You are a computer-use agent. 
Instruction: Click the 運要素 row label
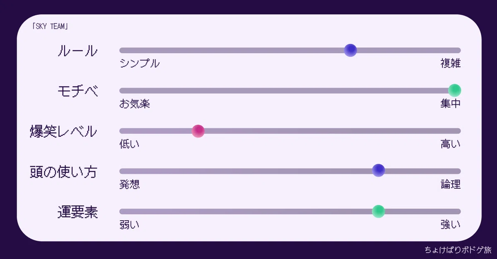(x=78, y=212)
